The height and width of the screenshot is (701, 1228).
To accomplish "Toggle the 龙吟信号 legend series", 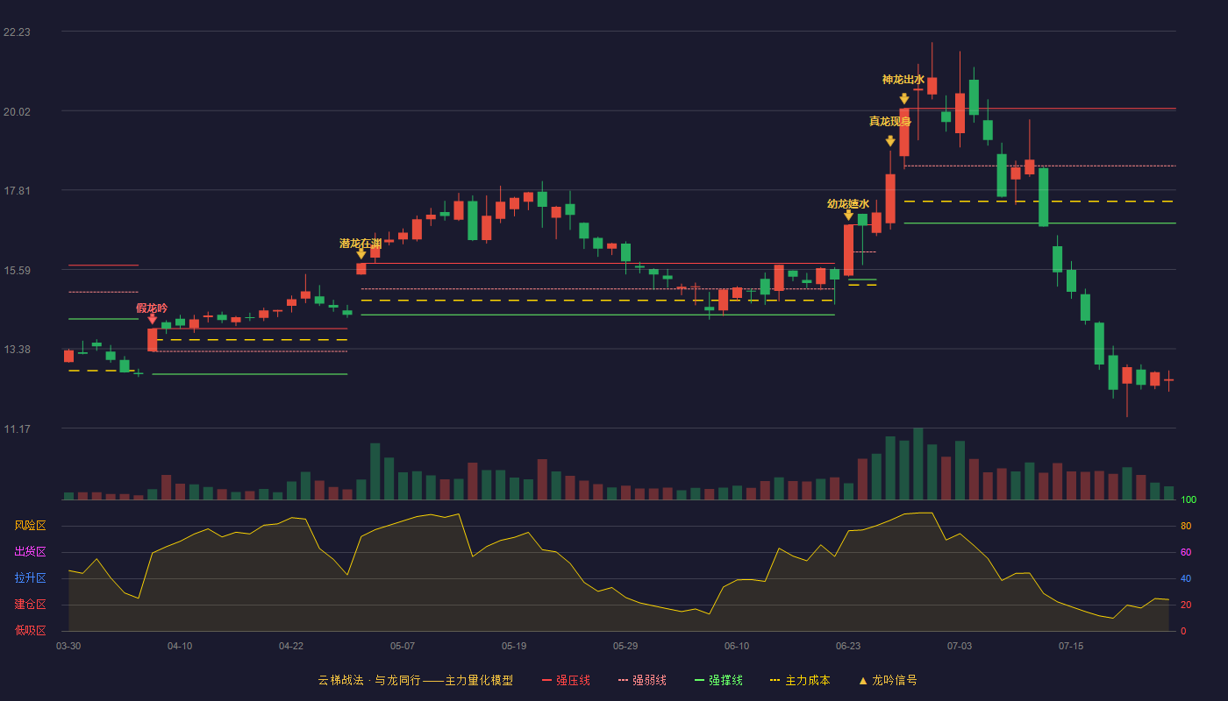I will (x=888, y=680).
